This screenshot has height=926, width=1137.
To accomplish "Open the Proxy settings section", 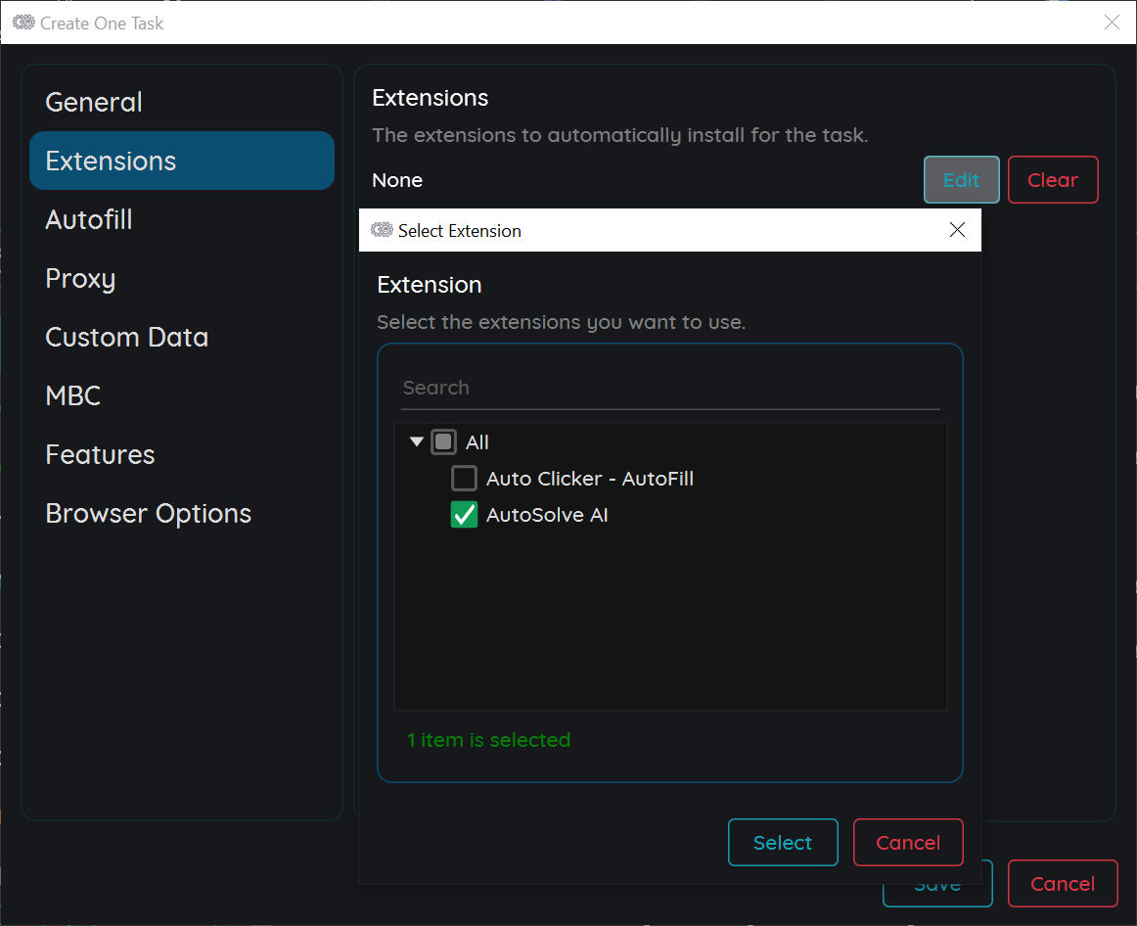I will coord(80,278).
